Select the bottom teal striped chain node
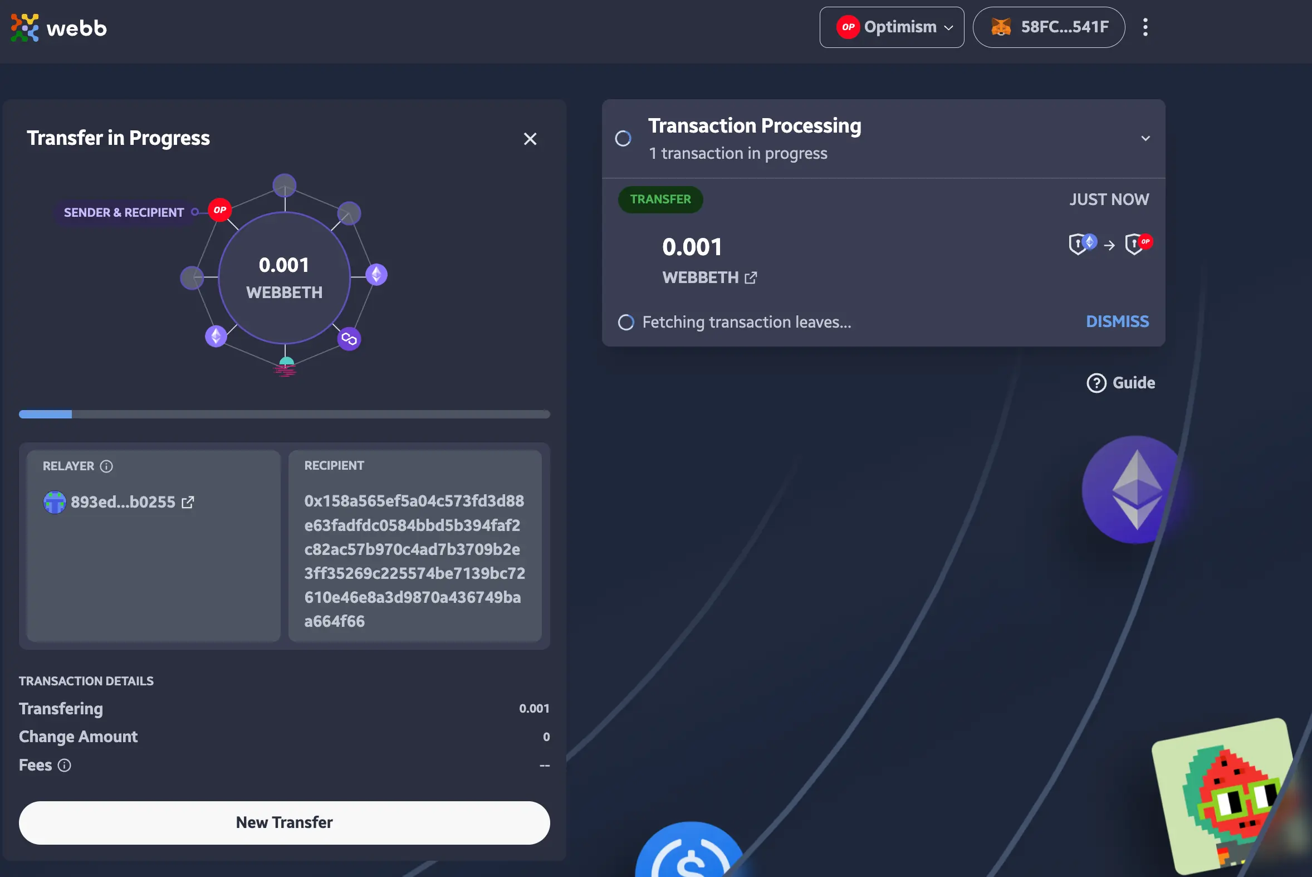 [286, 367]
